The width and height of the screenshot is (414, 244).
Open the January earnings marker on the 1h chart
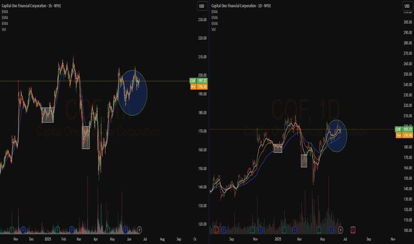[x=58, y=230]
